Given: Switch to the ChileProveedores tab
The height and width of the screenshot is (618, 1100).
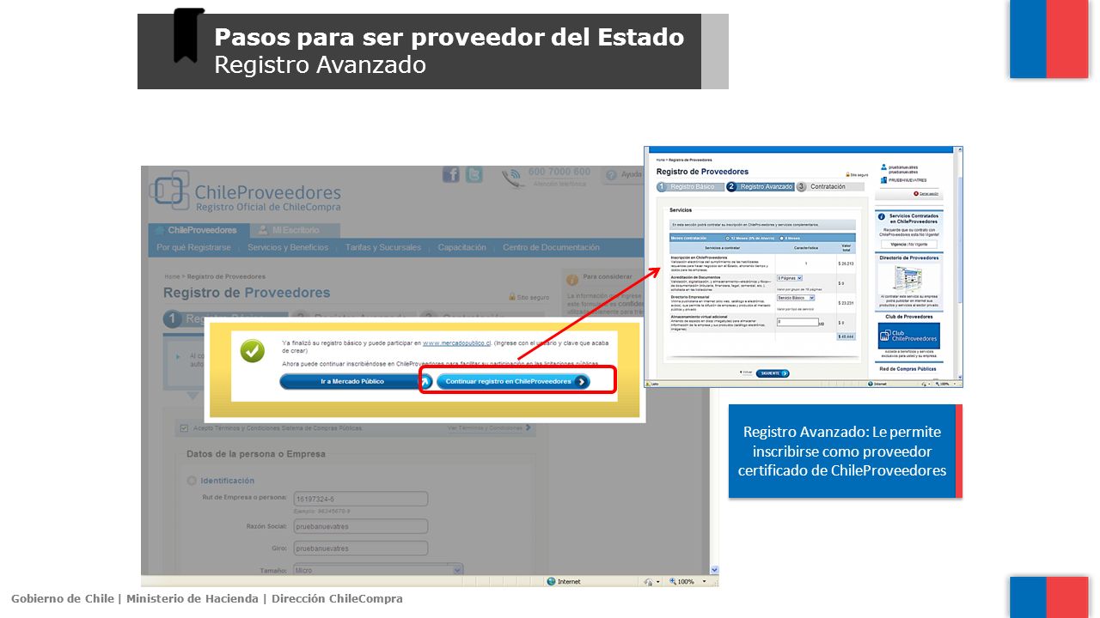Looking at the screenshot, I should (199, 231).
